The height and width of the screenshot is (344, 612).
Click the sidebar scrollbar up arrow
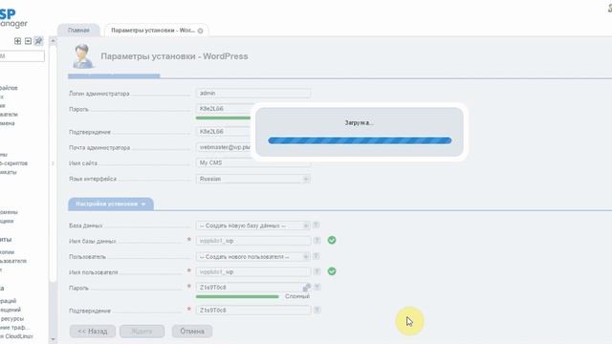pos(53,40)
